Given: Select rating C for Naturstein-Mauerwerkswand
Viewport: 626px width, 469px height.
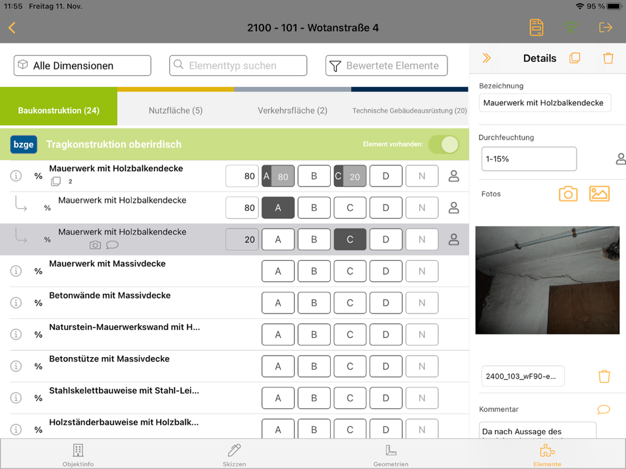Looking at the screenshot, I should click(350, 335).
